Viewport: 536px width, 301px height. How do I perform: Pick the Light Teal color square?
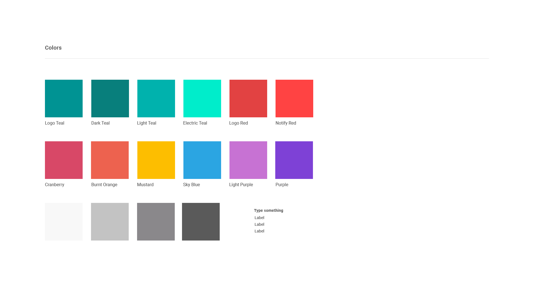click(x=156, y=98)
